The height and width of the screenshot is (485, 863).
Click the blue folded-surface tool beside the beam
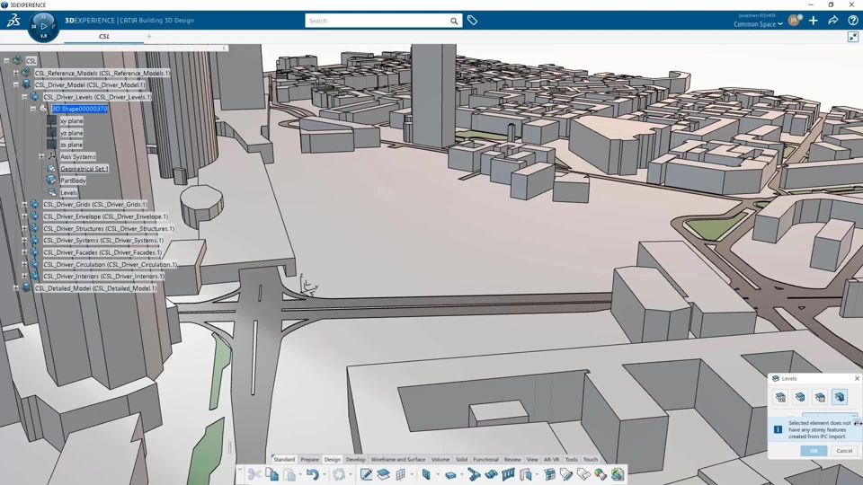click(x=492, y=474)
